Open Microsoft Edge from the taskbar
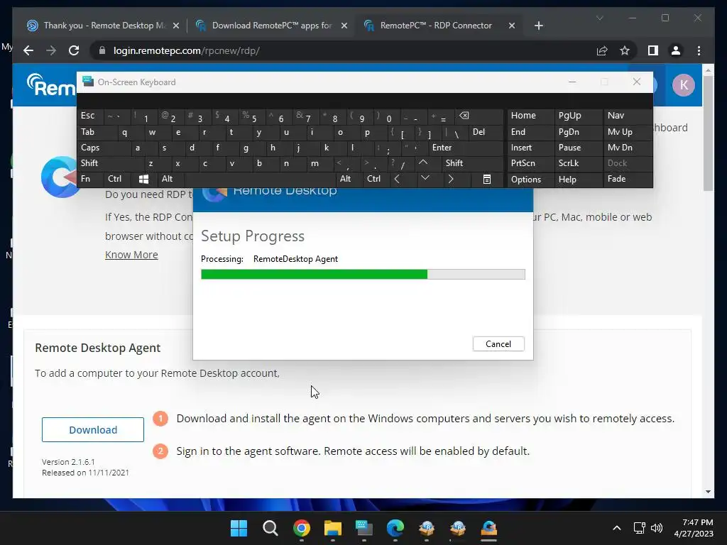Screen dimensions: 727x545 [x=395, y=528]
